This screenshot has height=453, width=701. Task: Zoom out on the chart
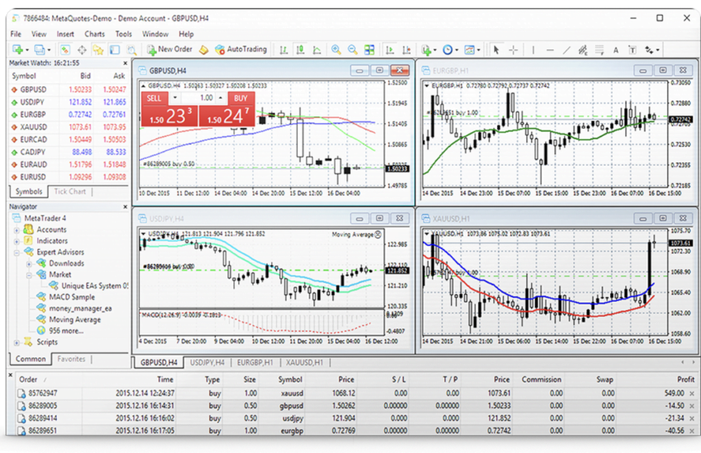(353, 50)
